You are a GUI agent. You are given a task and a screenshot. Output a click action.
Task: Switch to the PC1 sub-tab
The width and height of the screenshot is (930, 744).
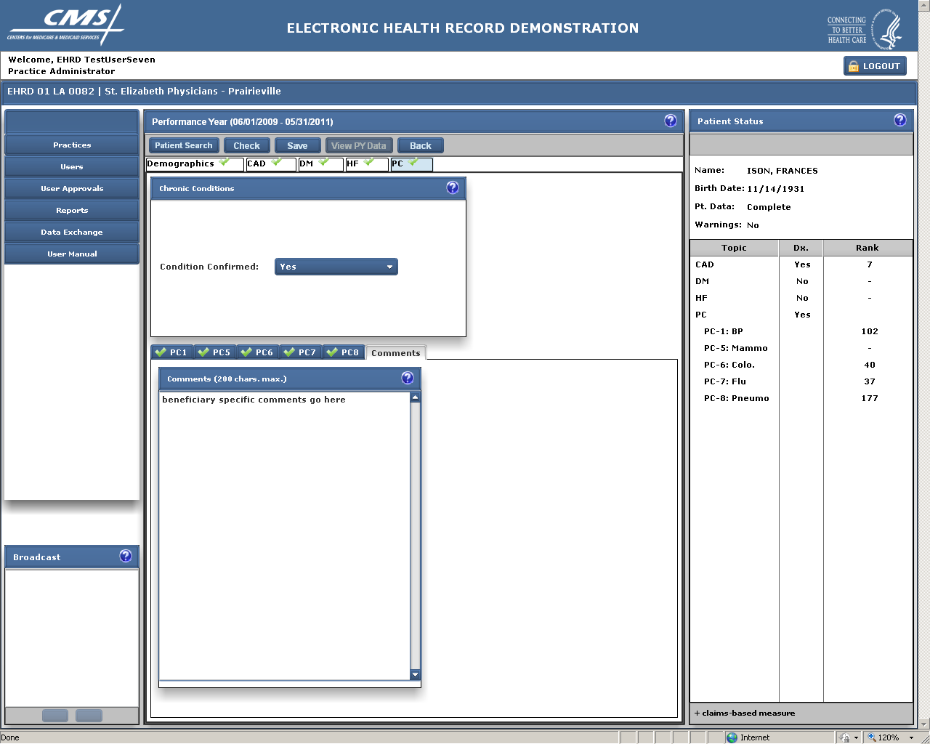pos(172,352)
